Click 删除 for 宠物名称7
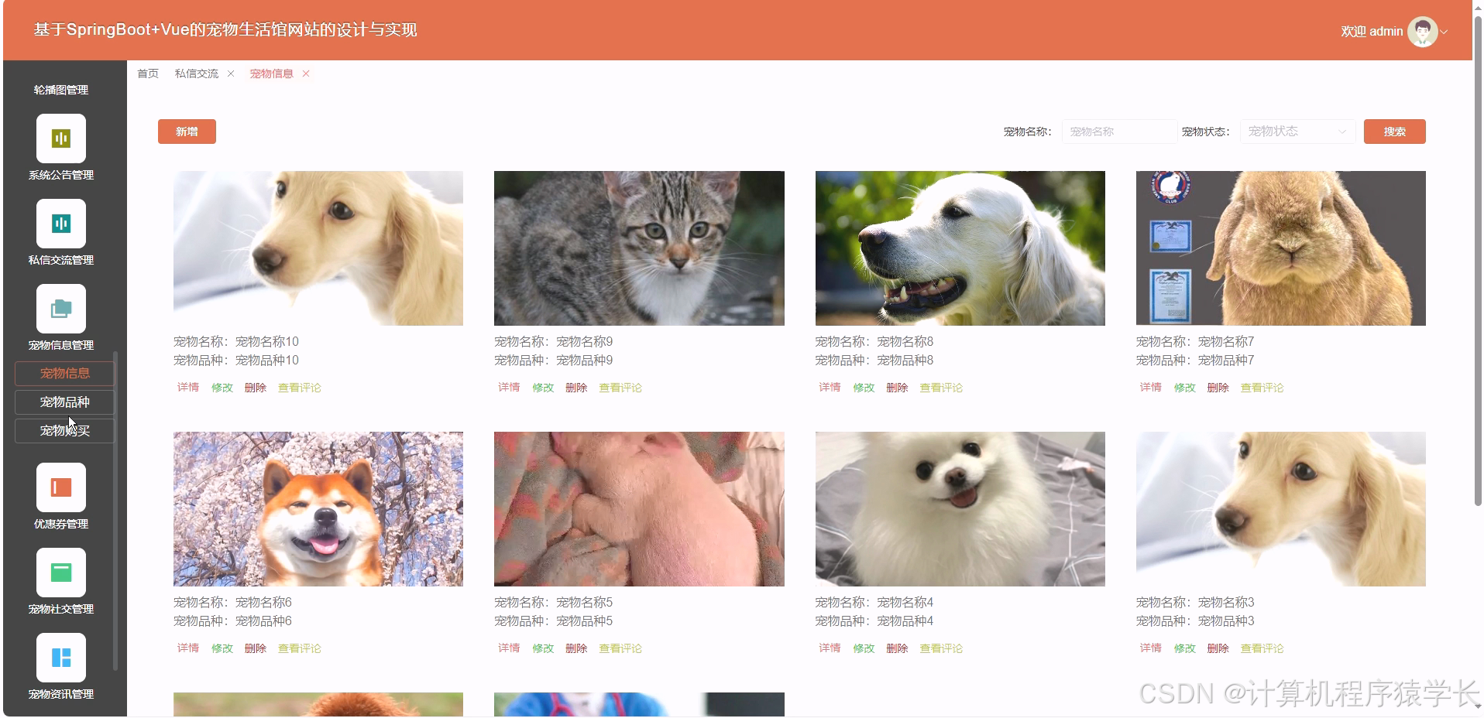Viewport: 1484px width, 718px height. pyautogui.click(x=1218, y=388)
